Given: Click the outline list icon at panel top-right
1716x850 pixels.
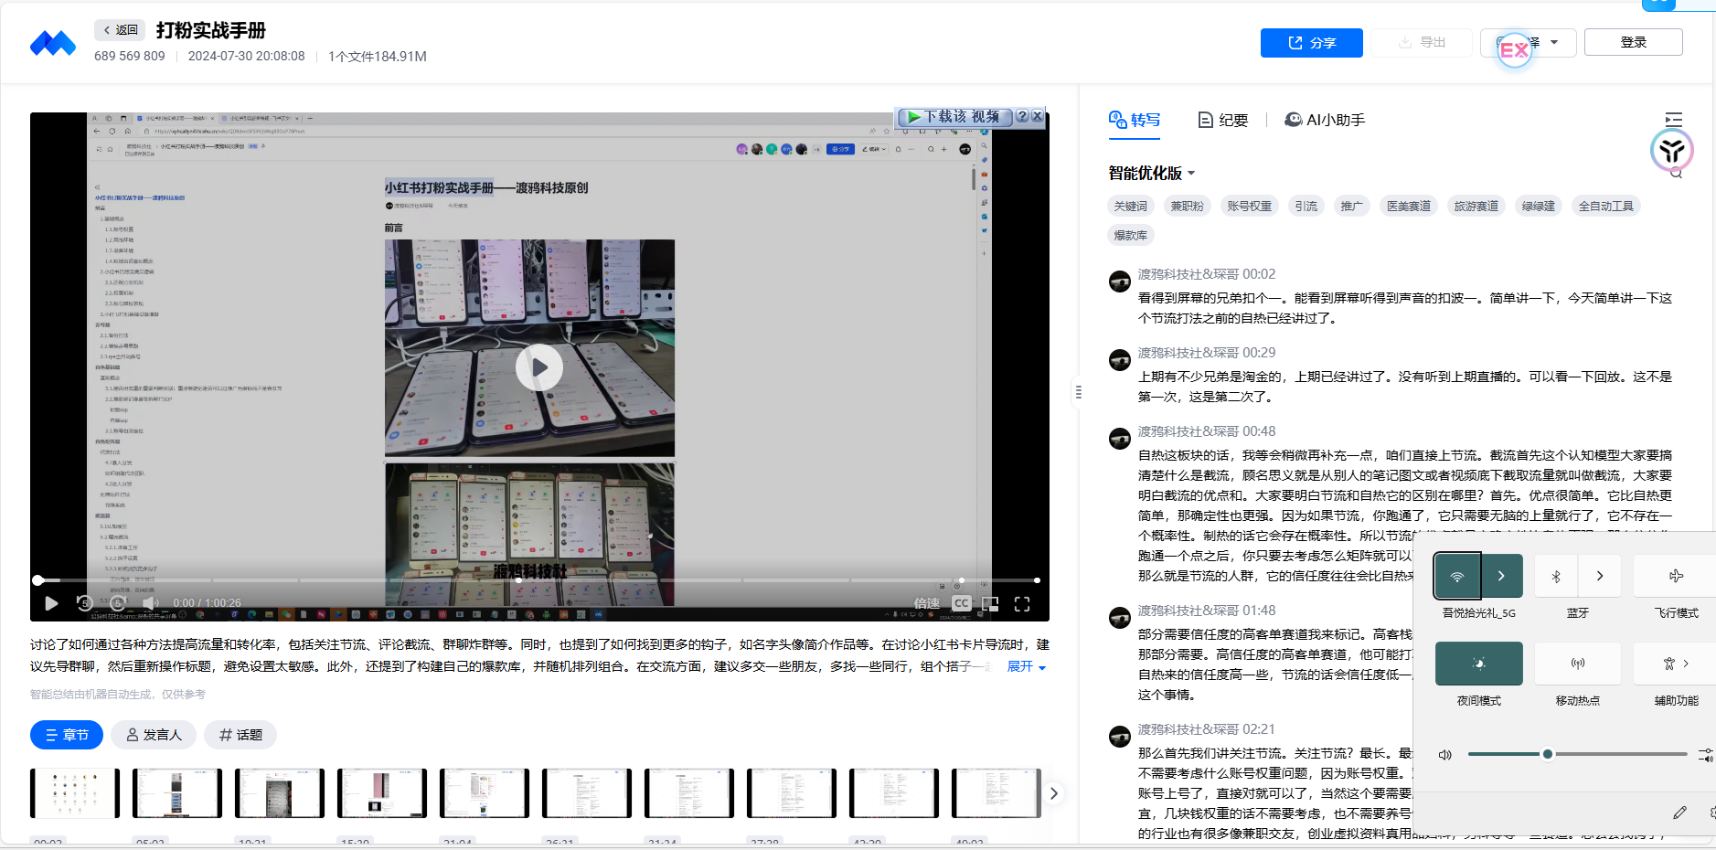Looking at the screenshot, I should (x=1674, y=119).
